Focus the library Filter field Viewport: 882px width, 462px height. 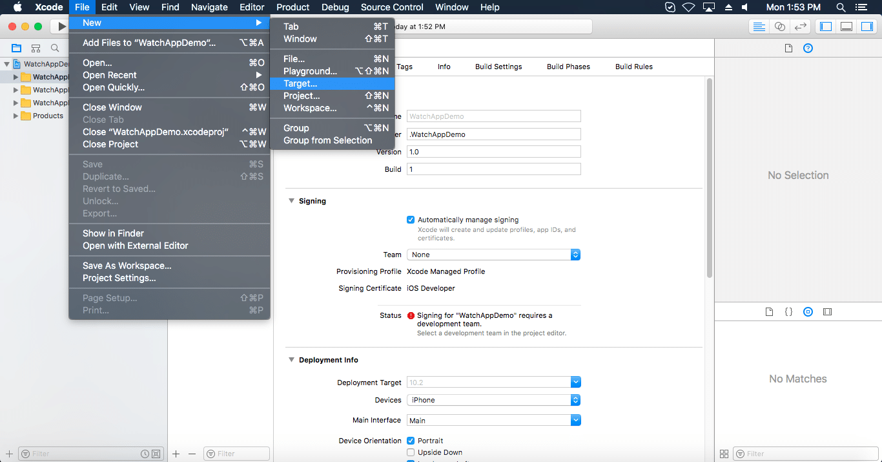805,454
